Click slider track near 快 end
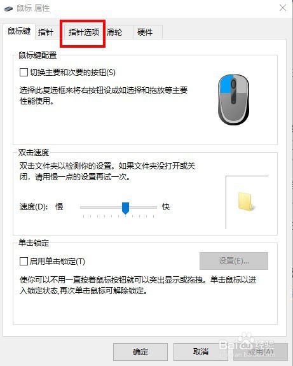293x366 pixels. [x=153, y=208]
